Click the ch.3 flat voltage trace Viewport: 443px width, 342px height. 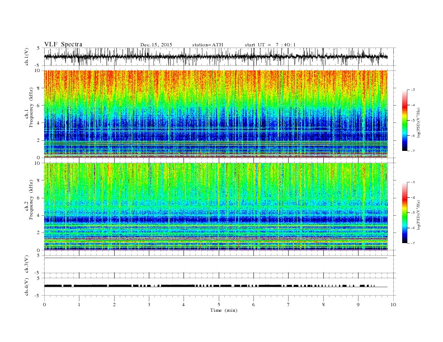click(x=216, y=258)
